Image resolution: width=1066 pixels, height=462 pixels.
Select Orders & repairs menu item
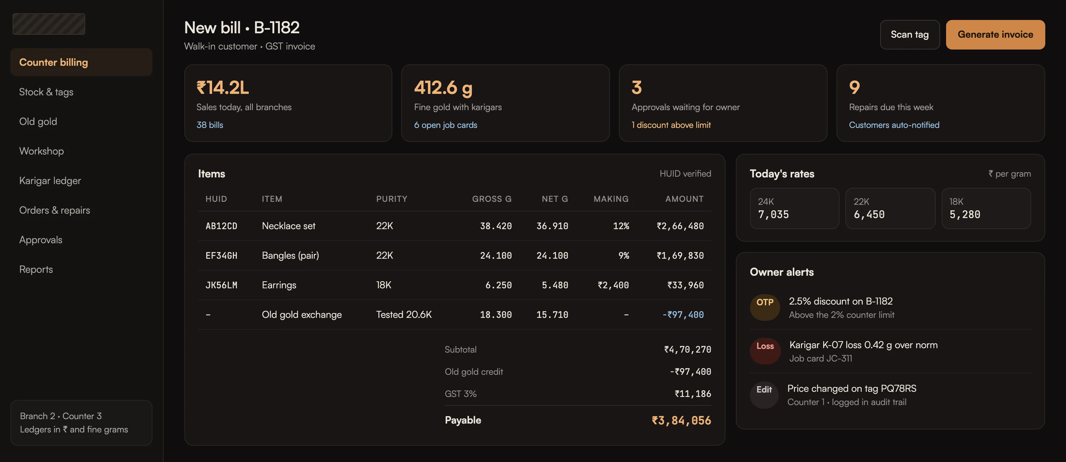[81, 210]
